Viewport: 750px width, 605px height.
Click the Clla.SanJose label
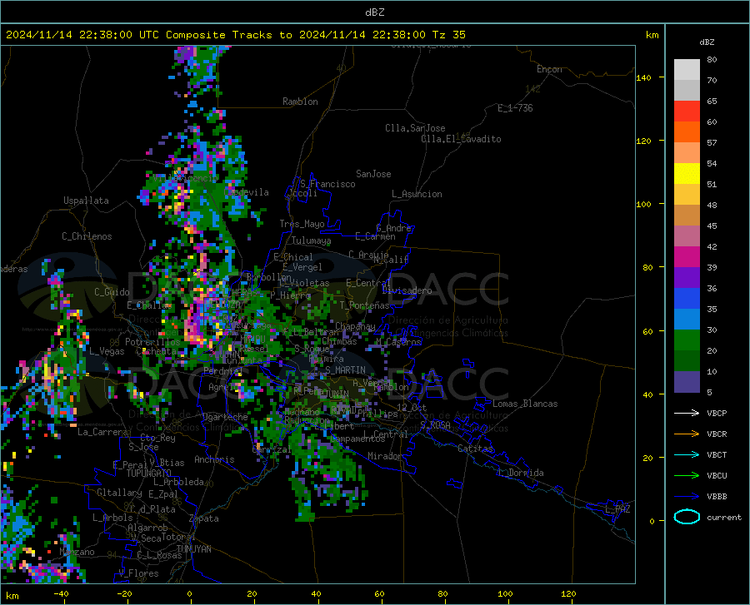pos(415,128)
